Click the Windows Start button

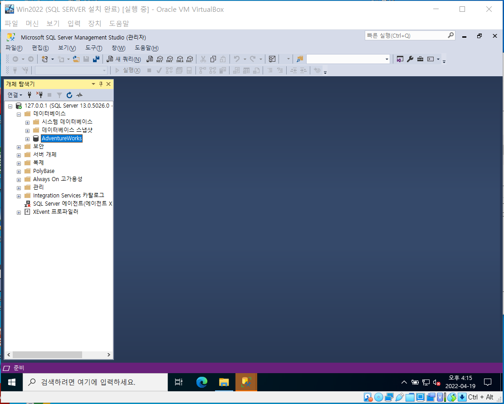coord(12,382)
